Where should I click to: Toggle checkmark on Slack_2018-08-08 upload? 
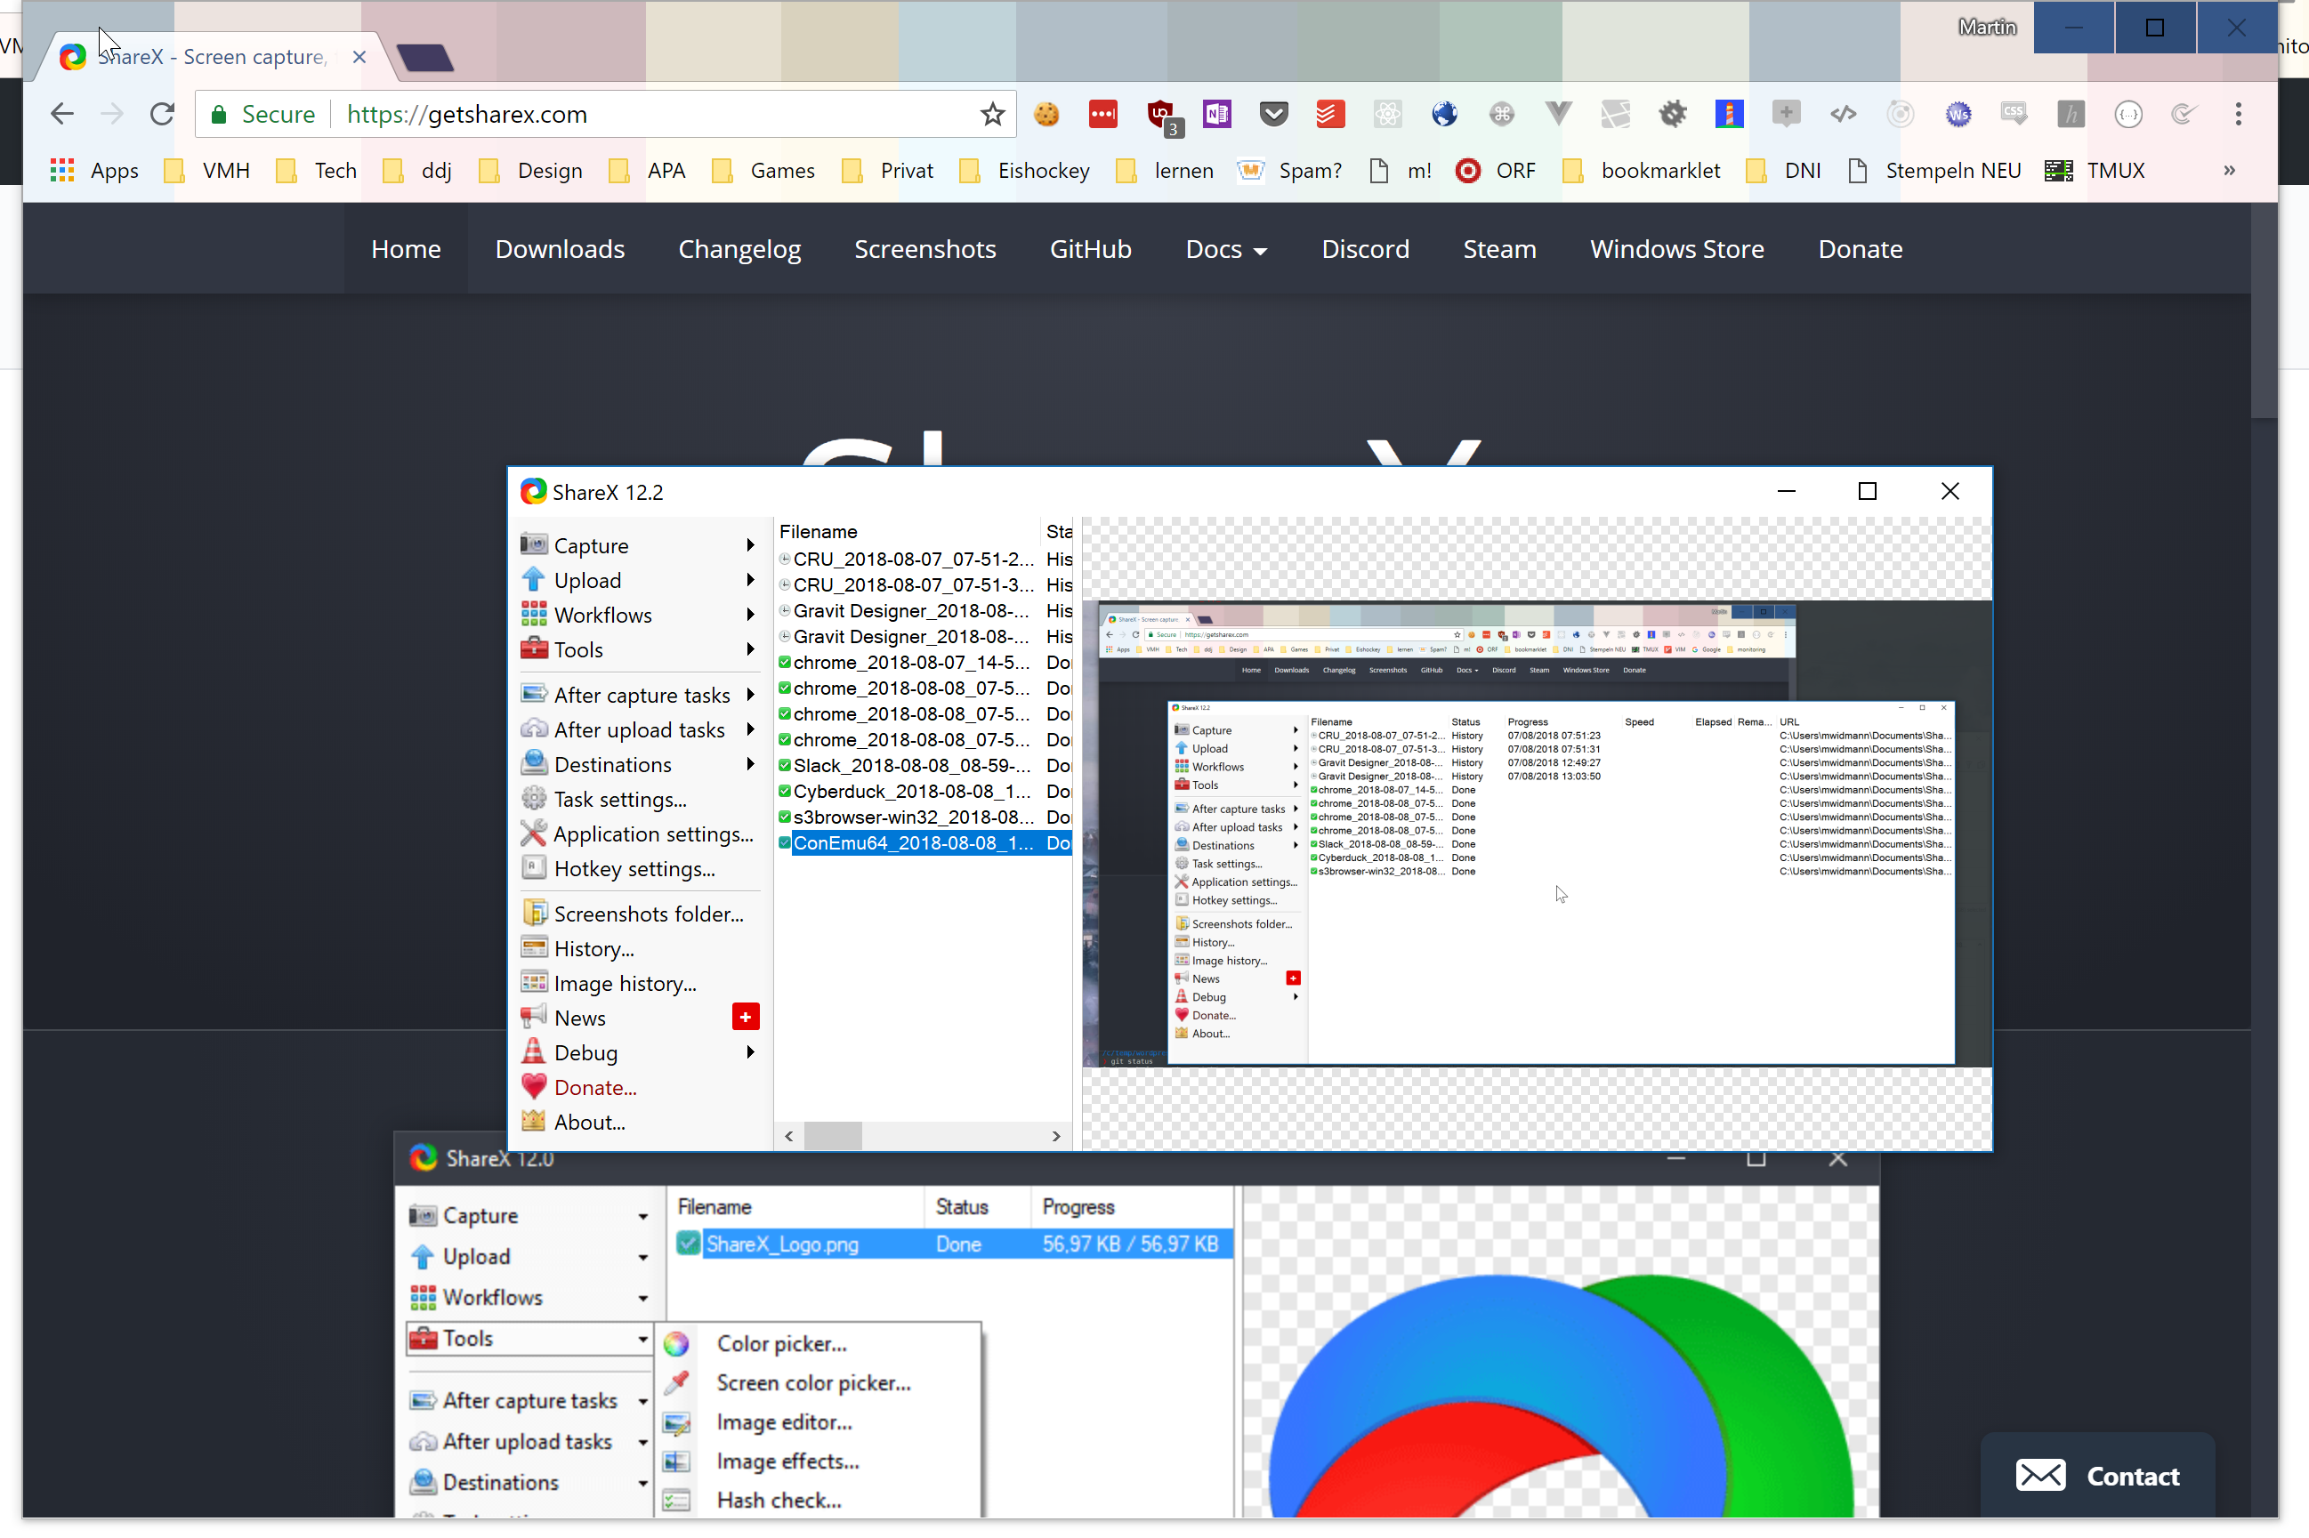785,765
